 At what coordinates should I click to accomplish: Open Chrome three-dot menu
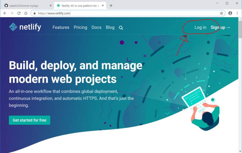pyautogui.click(x=237, y=13)
